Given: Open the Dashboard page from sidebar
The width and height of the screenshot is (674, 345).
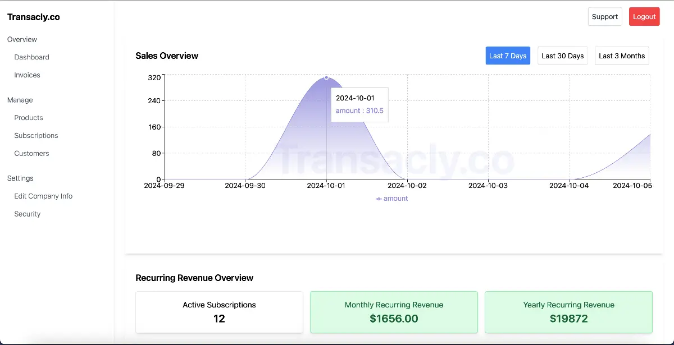Looking at the screenshot, I should coord(31,57).
